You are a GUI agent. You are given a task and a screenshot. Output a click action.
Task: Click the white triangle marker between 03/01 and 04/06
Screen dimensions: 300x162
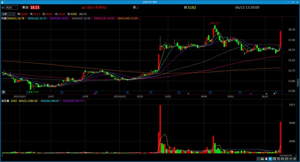pyautogui.click(x=188, y=93)
